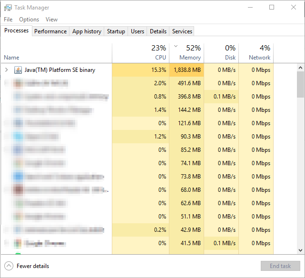Click the Task Manager title bar icon
The height and width of the screenshot is (278, 305).
tap(8, 8)
